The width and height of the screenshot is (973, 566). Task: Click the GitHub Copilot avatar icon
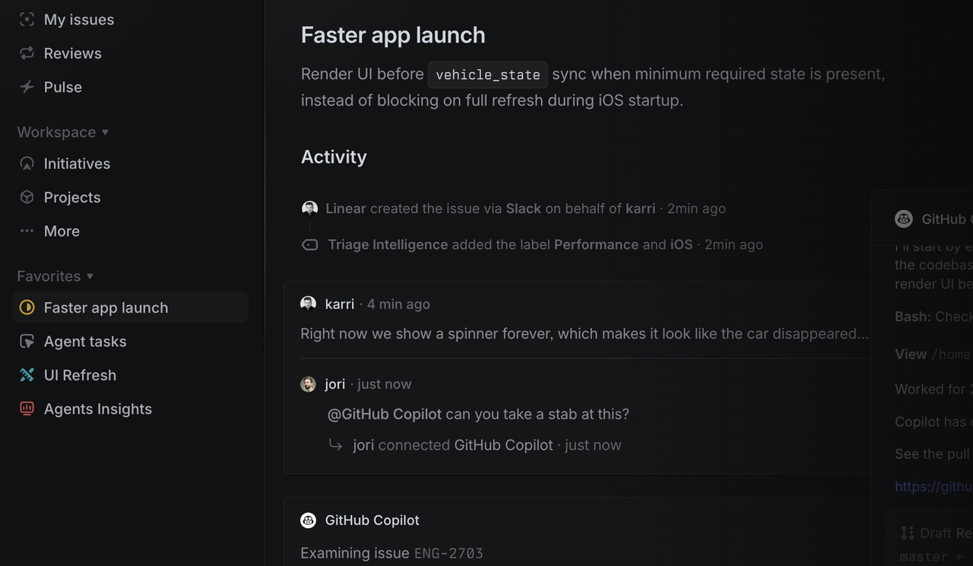point(308,520)
